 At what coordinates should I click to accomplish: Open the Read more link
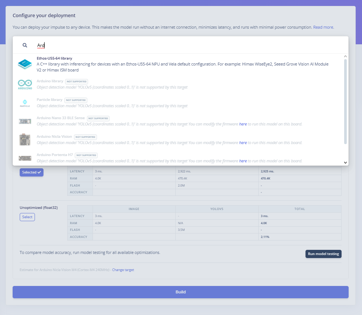(x=323, y=27)
